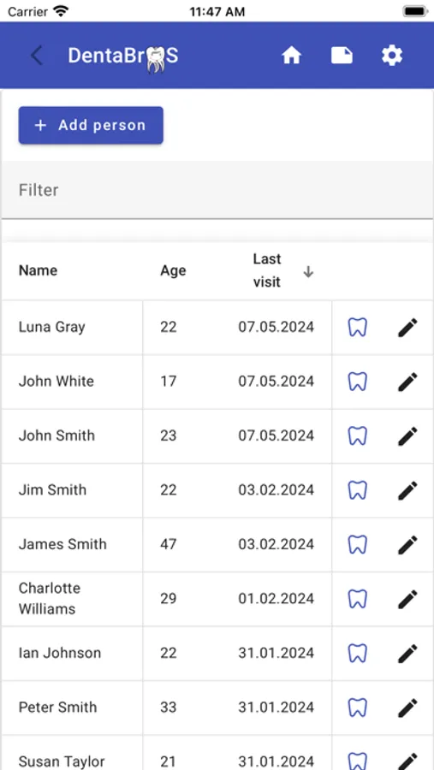Viewport: 434px width, 770px height.
Task: Select the name John Smith
Action: click(56, 435)
